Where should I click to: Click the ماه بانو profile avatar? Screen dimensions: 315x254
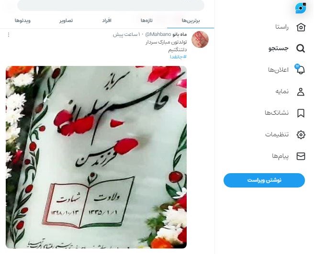(x=200, y=39)
